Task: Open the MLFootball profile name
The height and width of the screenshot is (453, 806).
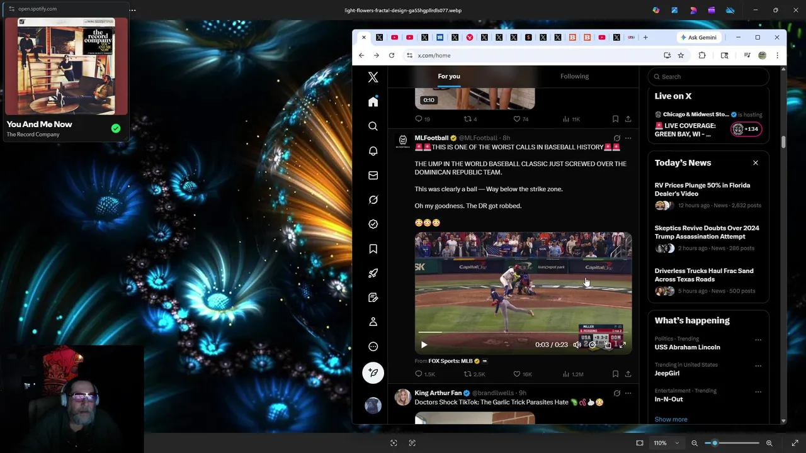Action: coord(431,138)
